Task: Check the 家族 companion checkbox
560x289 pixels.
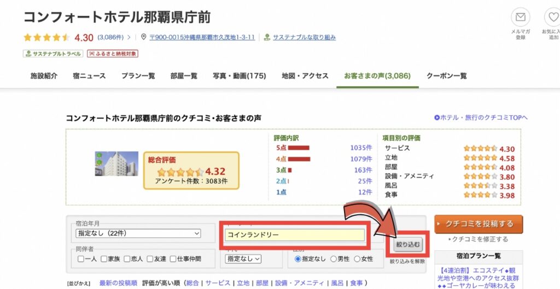Action: [104, 259]
